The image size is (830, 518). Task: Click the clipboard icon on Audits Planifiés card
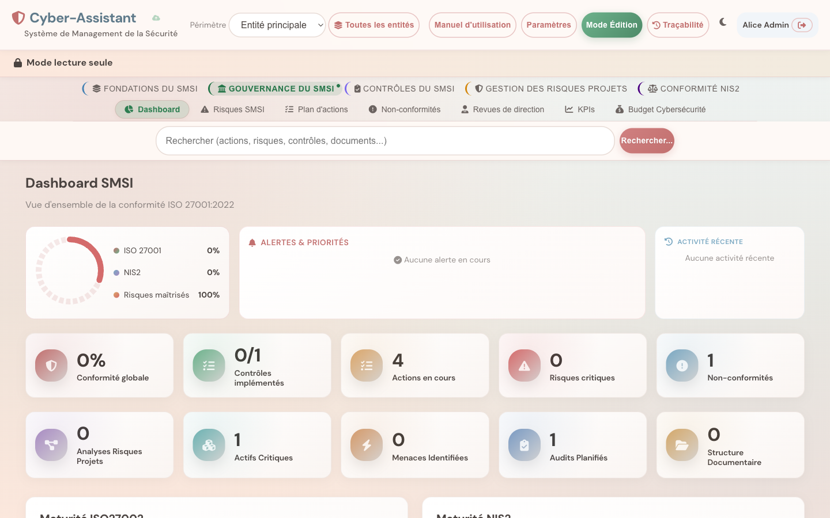(524, 445)
